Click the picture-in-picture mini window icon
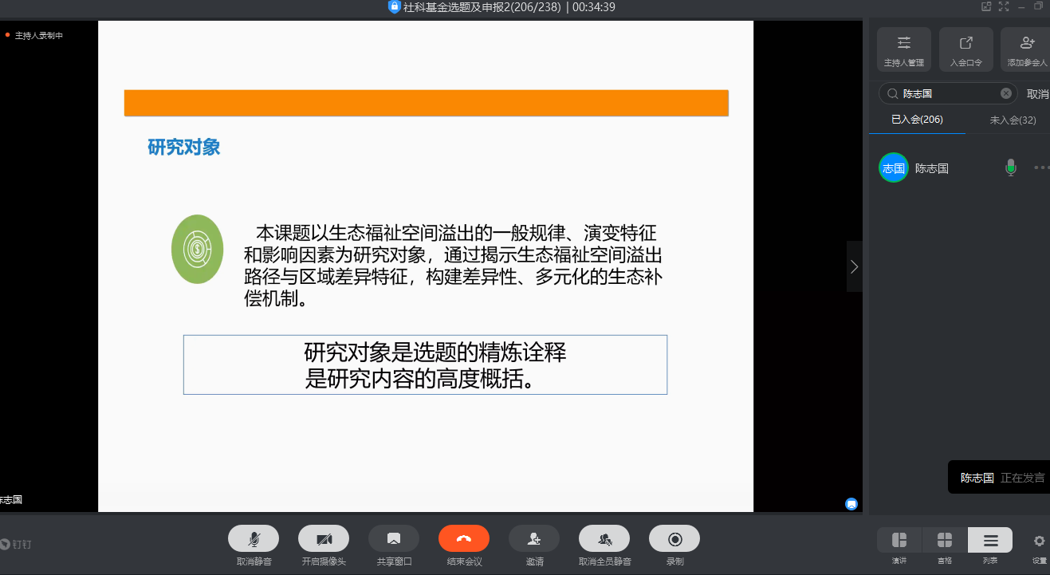Image resolution: width=1050 pixels, height=575 pixels. click(x=986, y=6)
